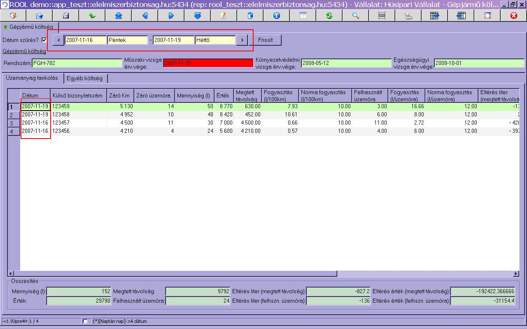Viewport: 527px width, 329px height.
Task: Click the Eltérés liter summary field -827.2
Action: pyautogui.click(x=338, y=291)
